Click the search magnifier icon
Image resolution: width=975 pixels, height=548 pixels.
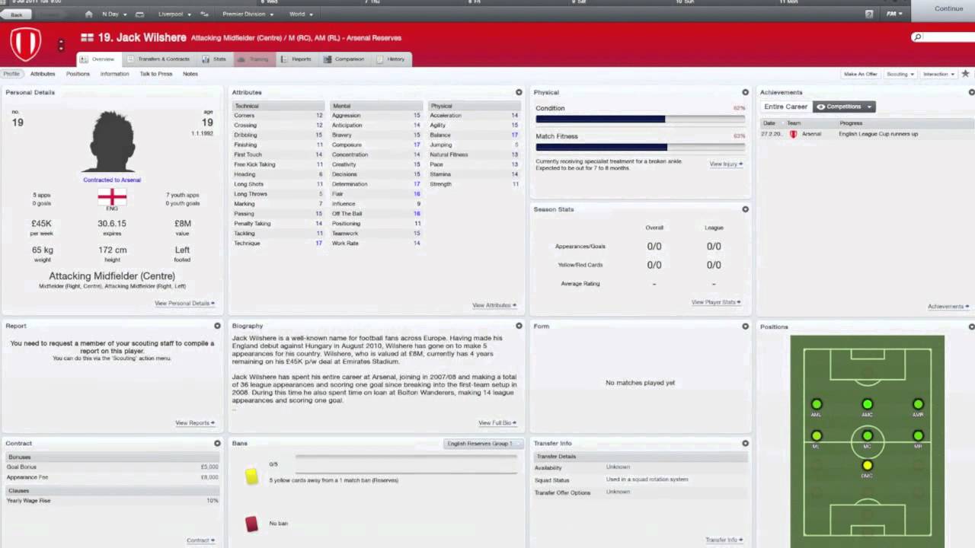[918, 37]
